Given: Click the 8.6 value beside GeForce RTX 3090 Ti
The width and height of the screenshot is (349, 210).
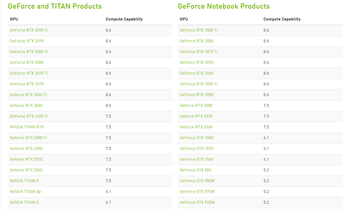Looking at the screenshot, I should (x=108, y=30).
